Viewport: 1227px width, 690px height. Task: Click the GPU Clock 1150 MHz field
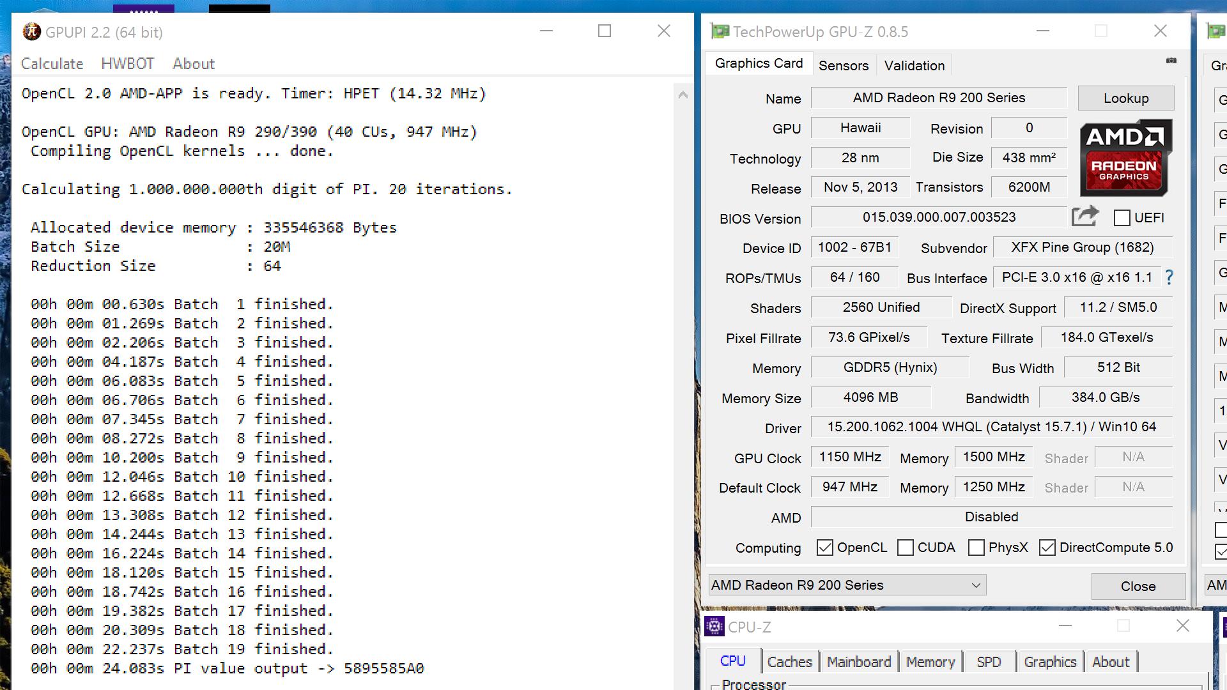(850, 457)
